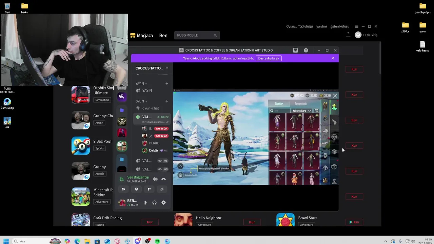Screen dimensions: 434x244
Task: Toggle noise suppression waveform icon
Action: coord(155,179)
